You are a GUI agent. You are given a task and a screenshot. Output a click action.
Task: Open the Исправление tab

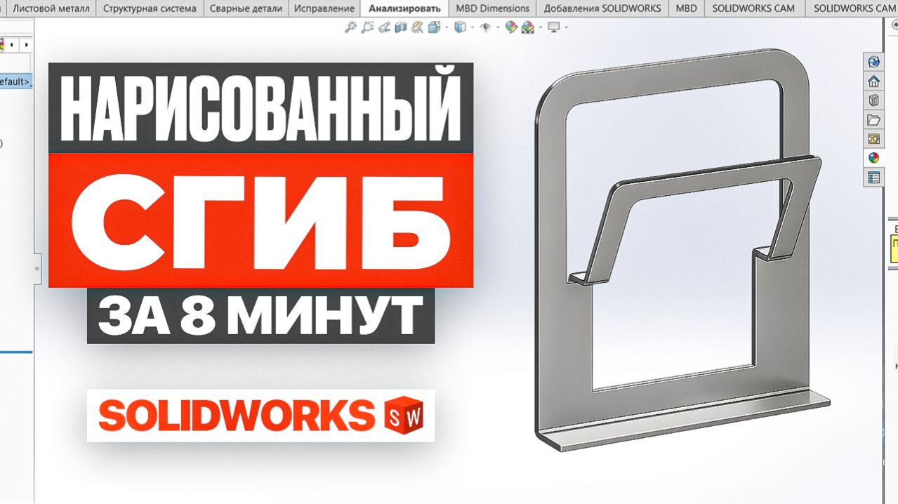[x=324, y=8]
